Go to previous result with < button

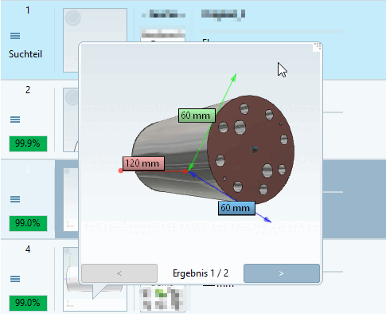[x=119, y=273]
